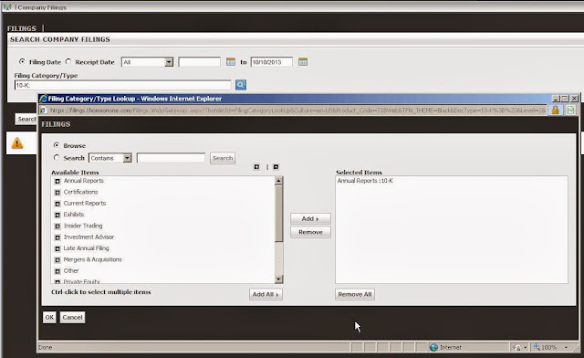Viewport: 584px width, 358px height.
Task: Click the Available Items scroll up arrow
Action: (x=278, y=181)
